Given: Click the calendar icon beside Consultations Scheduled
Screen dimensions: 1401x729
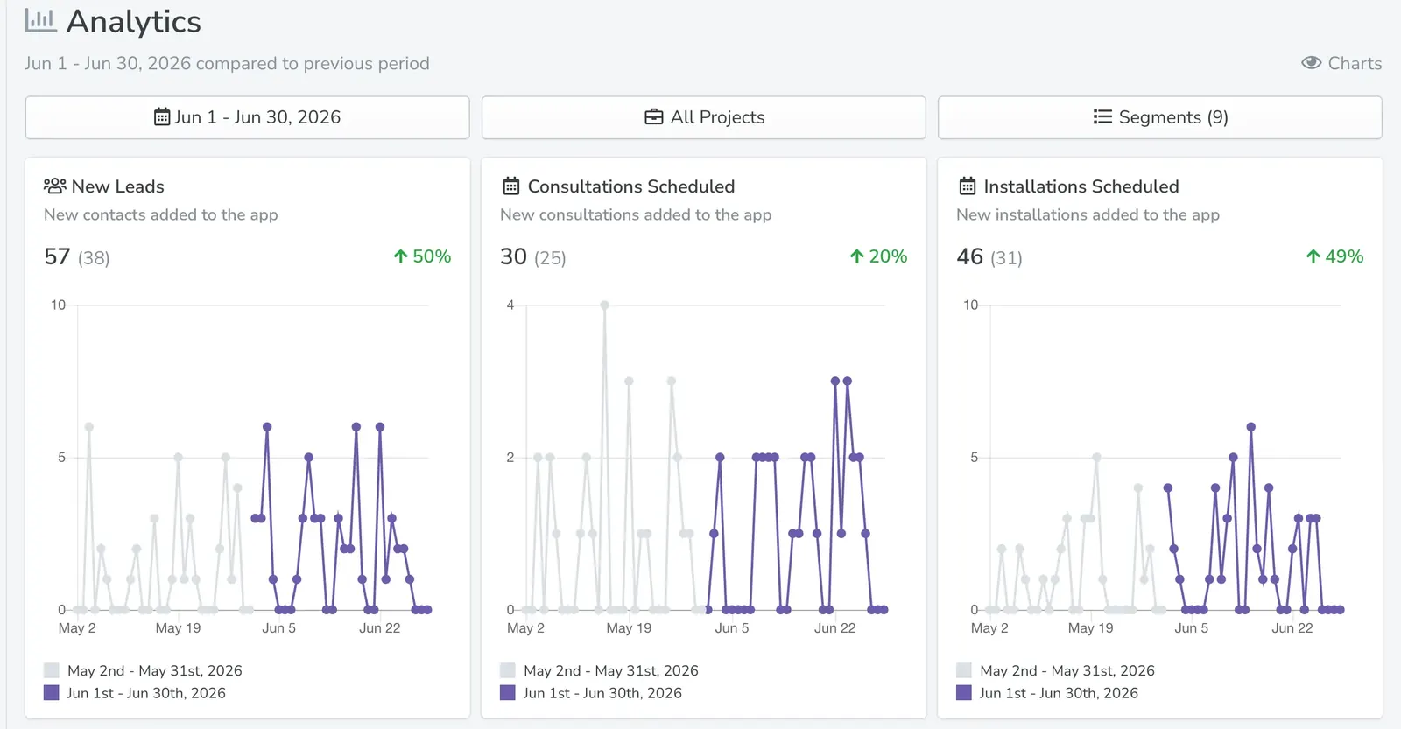Looking at the screenshot, I should point(511,186).
